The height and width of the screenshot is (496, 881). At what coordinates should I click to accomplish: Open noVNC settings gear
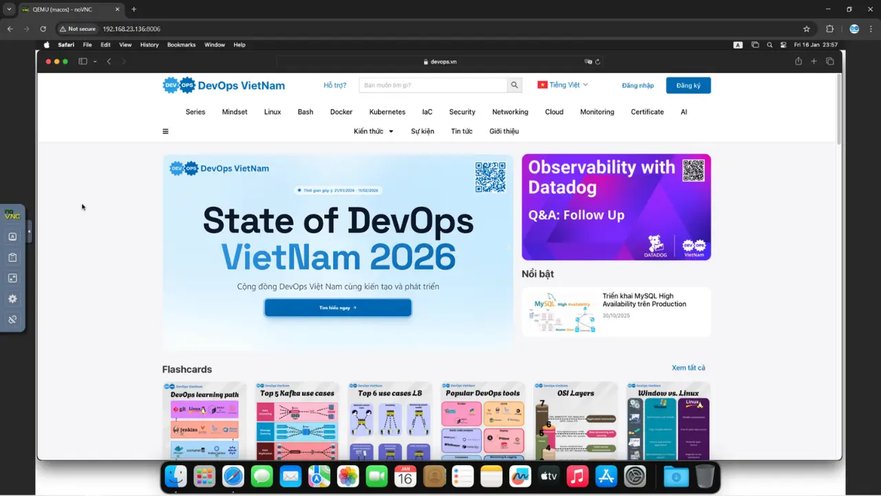[12, 299]
